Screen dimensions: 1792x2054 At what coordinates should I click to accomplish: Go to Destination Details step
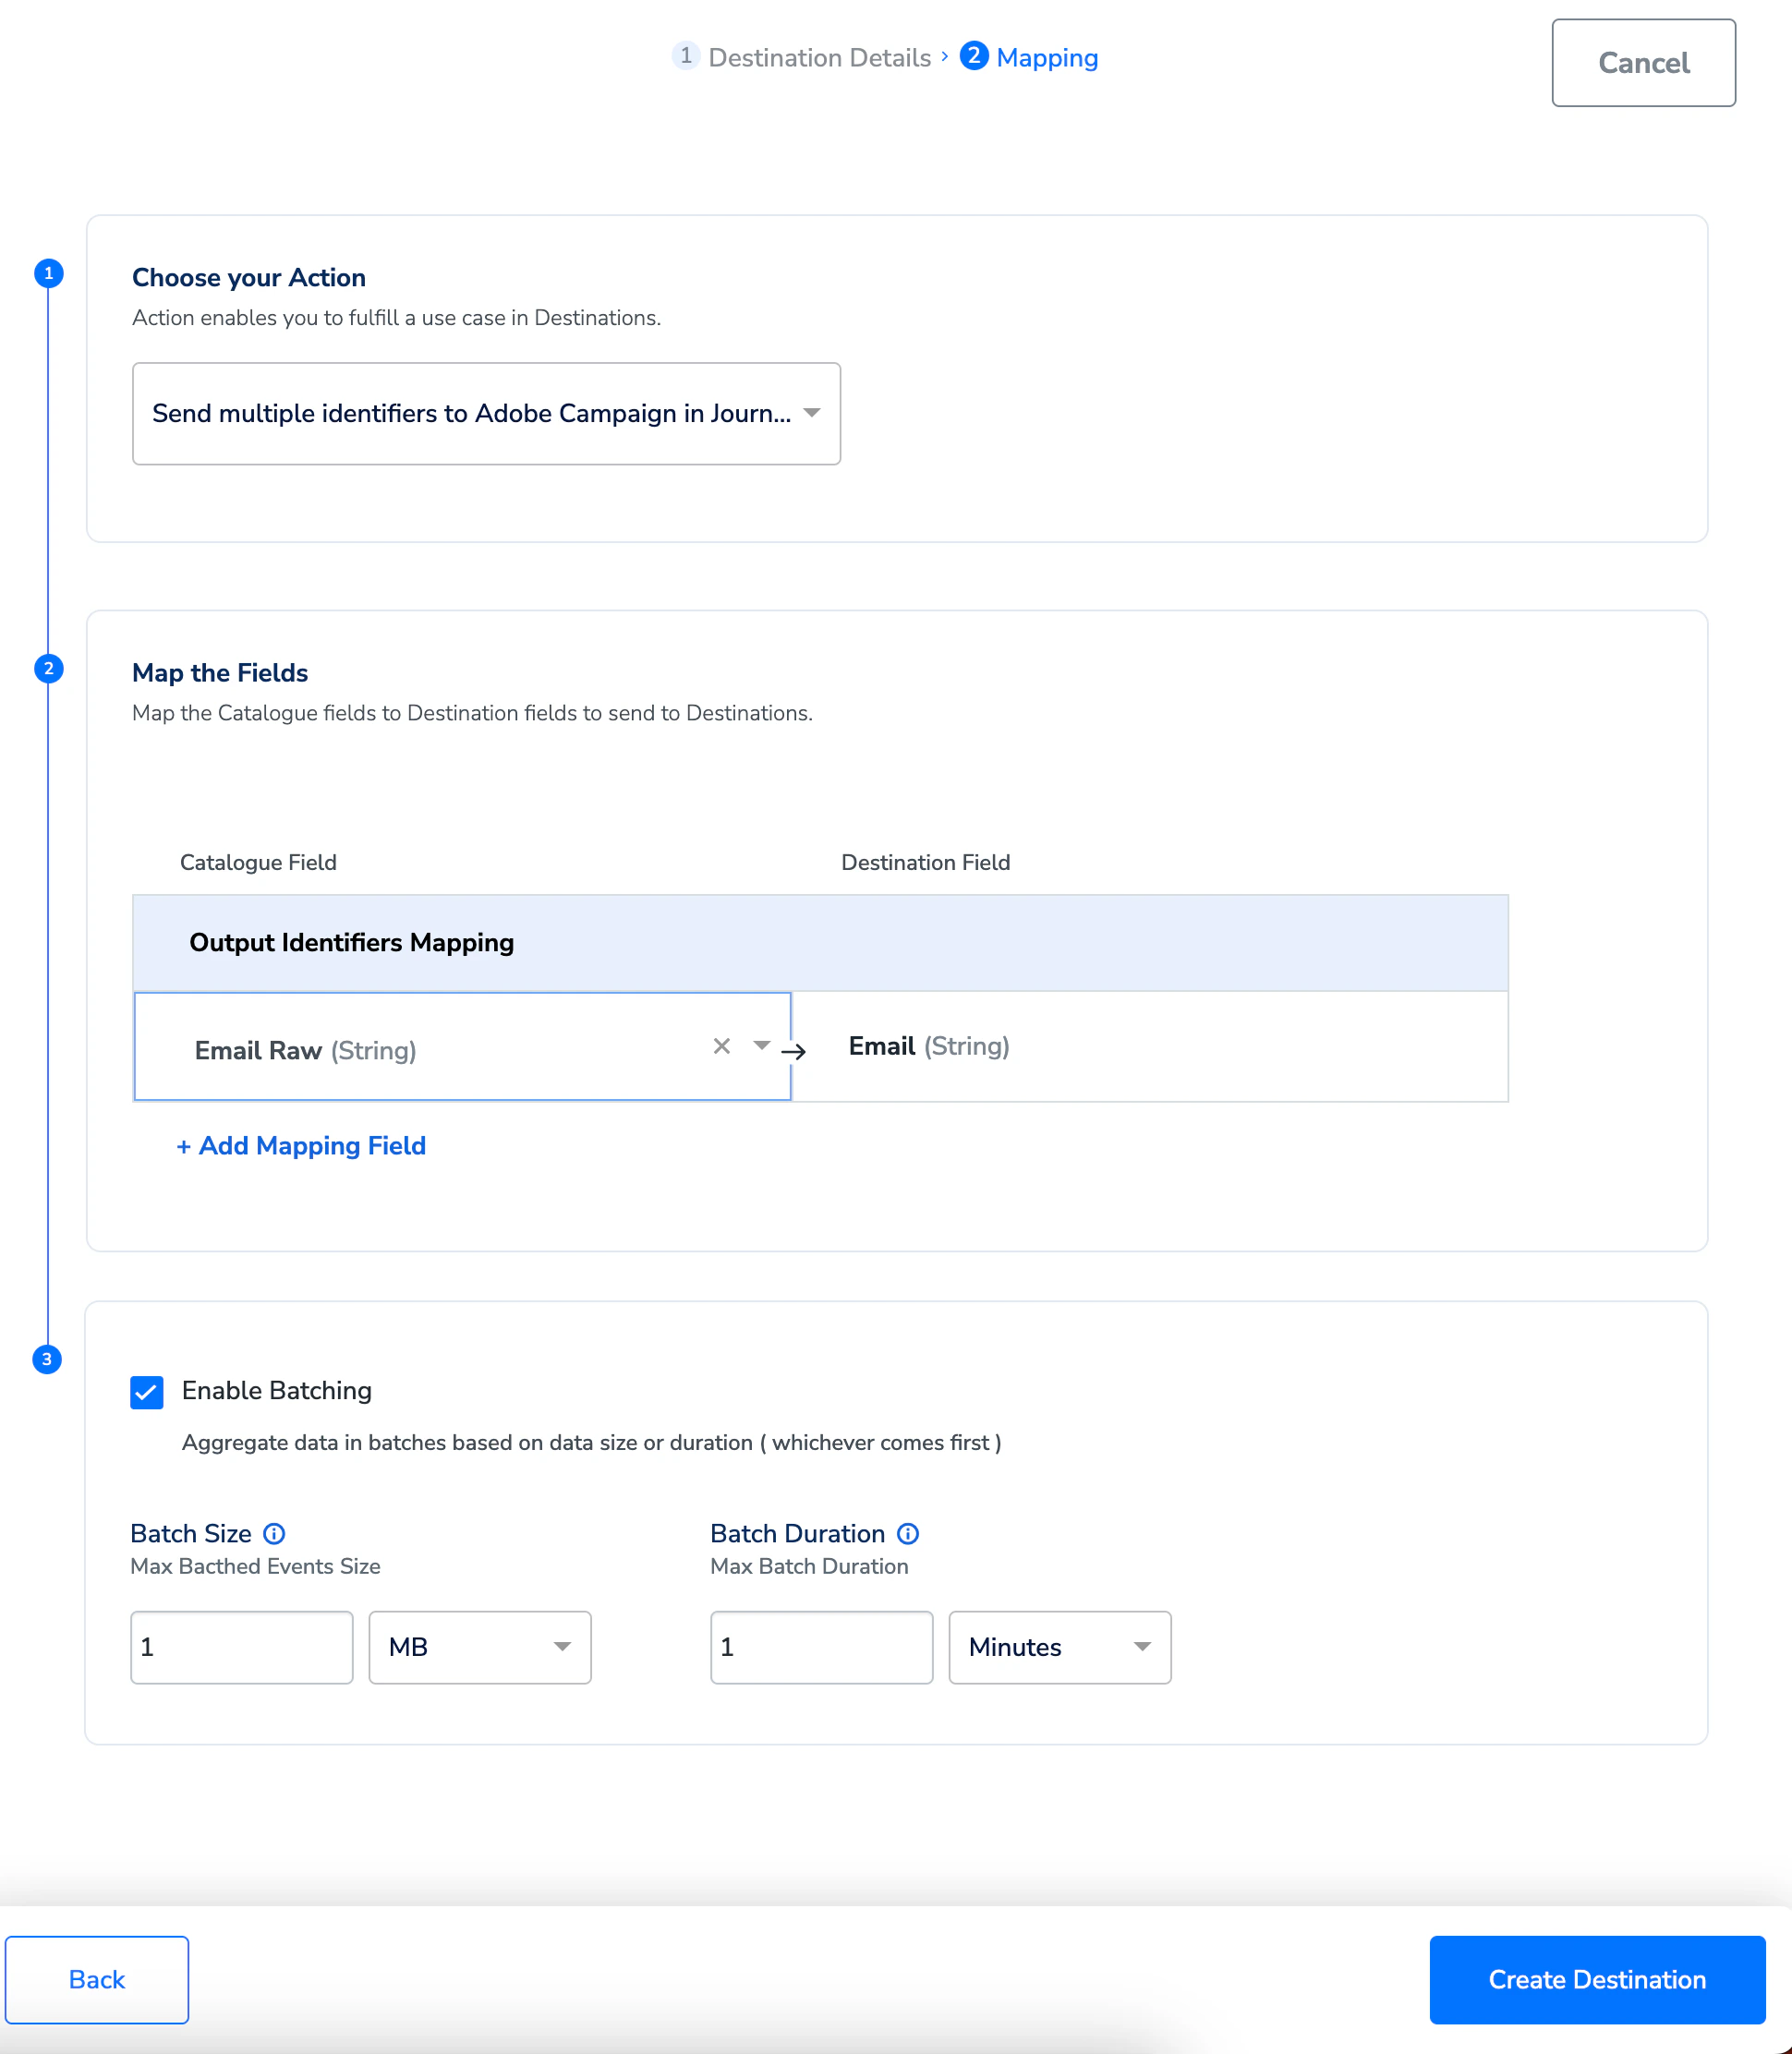coord(802,57)
